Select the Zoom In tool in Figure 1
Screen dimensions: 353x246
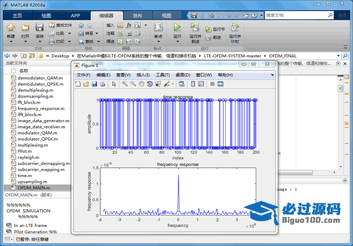[x=125, y=84]
